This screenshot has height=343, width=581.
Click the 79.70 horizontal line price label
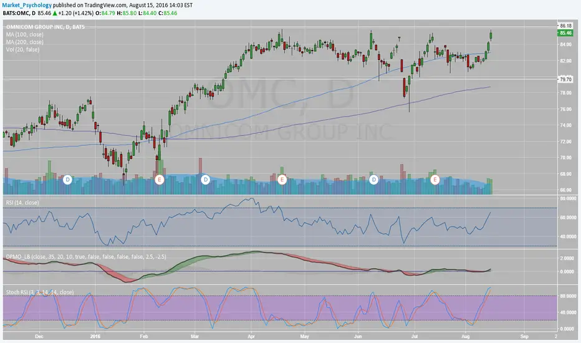point(565,79)
